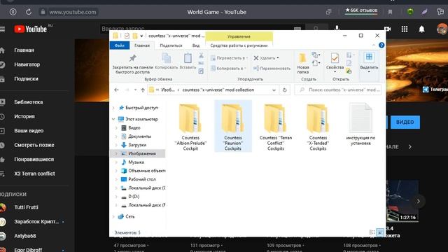Open the address bar history dropdown
This screenshot has width=448, height=252.
tap(274, 90)
